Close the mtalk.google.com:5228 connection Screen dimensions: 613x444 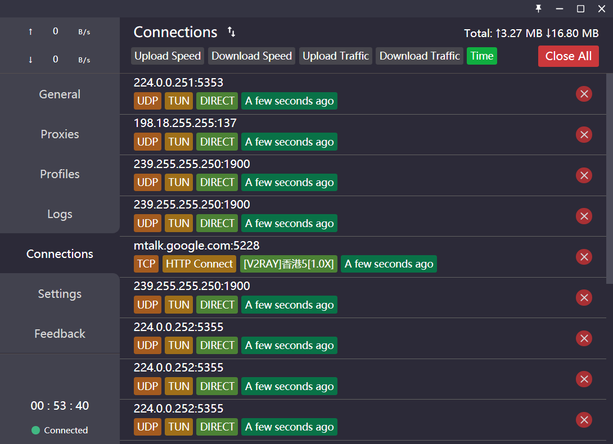coord(584,257)
